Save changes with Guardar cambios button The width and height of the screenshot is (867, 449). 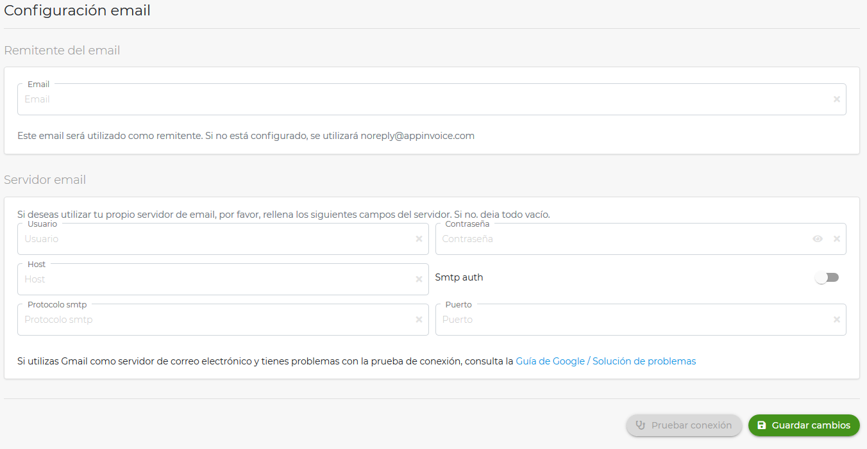[x=804, y=425]
